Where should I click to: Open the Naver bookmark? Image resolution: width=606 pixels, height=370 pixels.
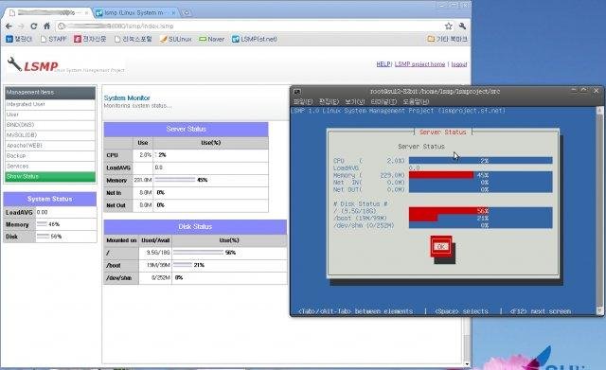point(212,39)
